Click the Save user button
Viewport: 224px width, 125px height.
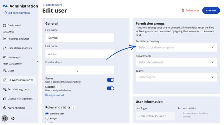[211, 10]
